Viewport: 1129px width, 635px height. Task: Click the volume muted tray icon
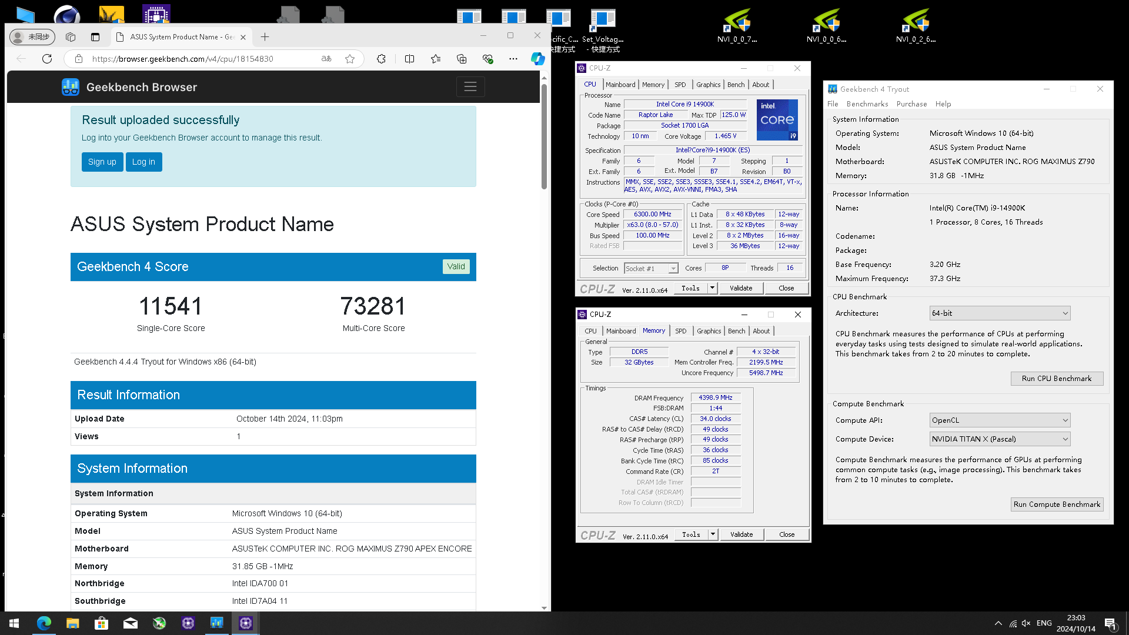pyautogui.click(x=1027, y=623)
